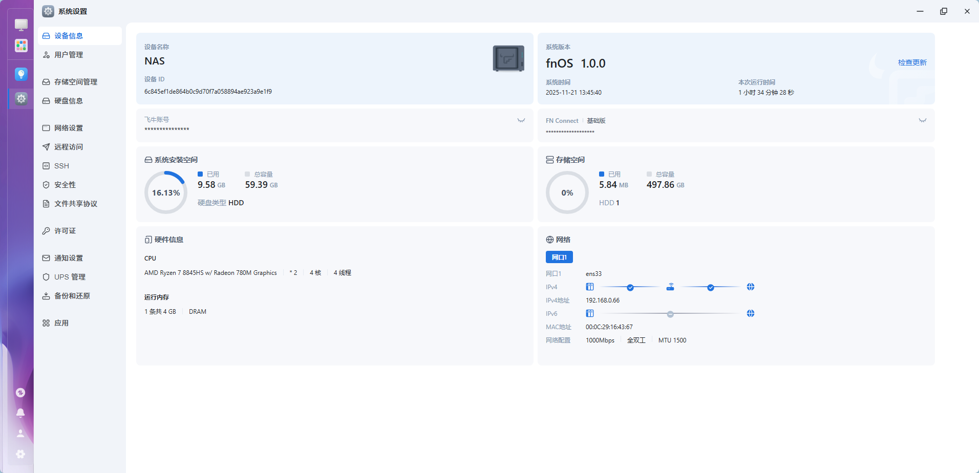Click the 16.13% system space usage ring
Image resolution: width=979 pixels, height=473 pixels.
click(x=166, y=192)
